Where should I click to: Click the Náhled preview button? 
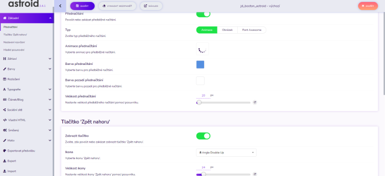click(x=151, y=6)
